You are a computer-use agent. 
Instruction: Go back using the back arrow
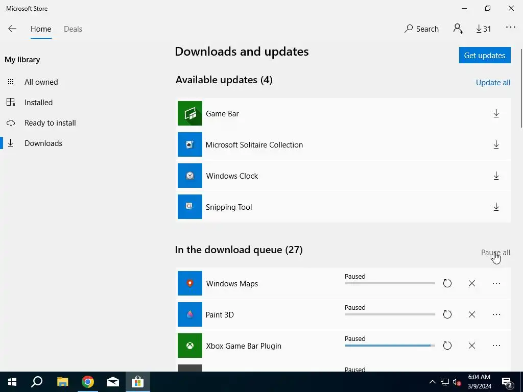pos(12,29)
